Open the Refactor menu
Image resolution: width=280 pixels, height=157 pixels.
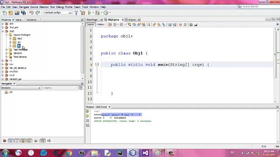click(44, 7)
